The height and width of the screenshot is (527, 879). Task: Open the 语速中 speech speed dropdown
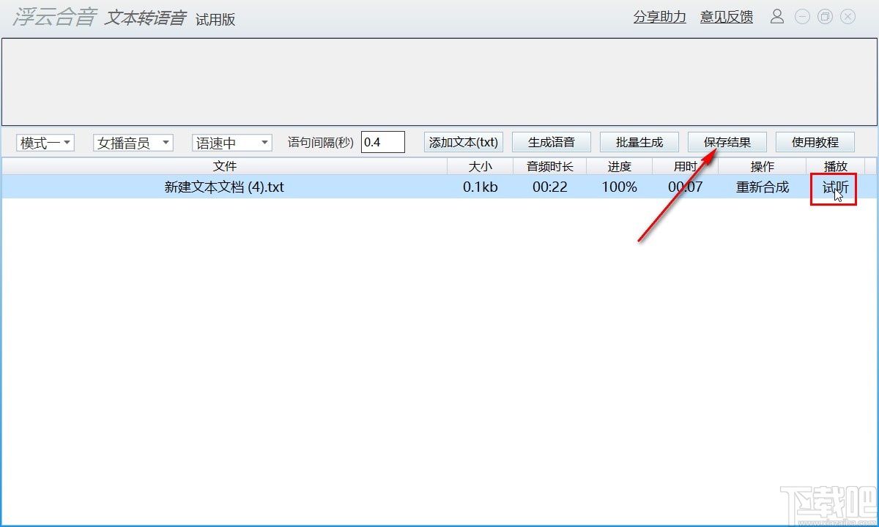pyautogui.click(x=231, y=142)
